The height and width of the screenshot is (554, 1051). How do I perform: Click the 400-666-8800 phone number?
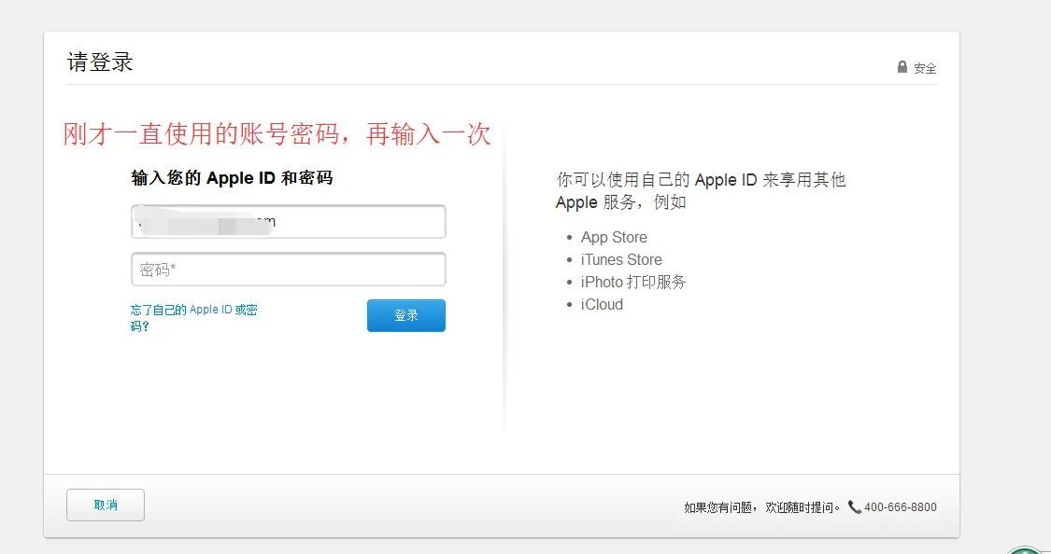coord(901,507)
